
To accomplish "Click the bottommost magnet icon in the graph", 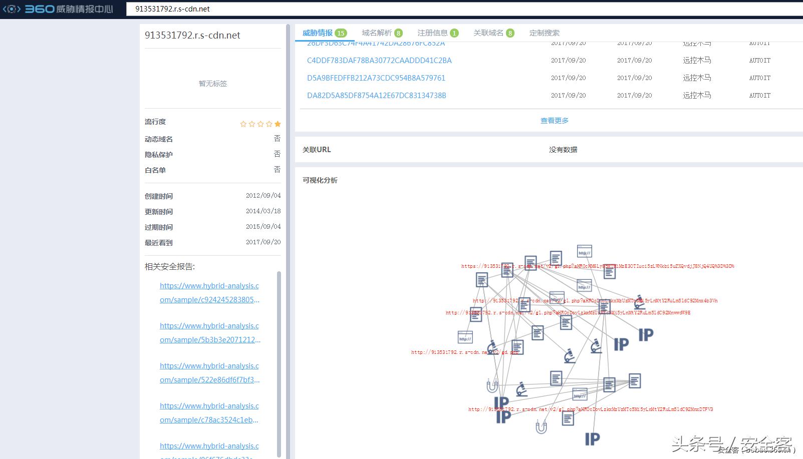I will tap(541, 427).
